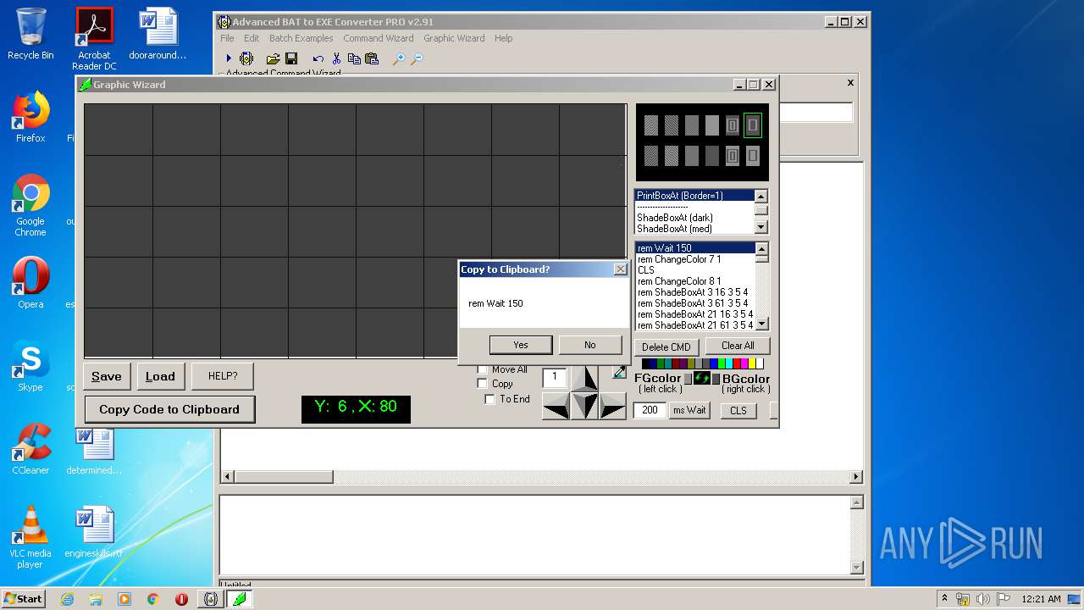Open the engineskills.rtf desktop file
The image size is (1084, 610).
[94, 532]
